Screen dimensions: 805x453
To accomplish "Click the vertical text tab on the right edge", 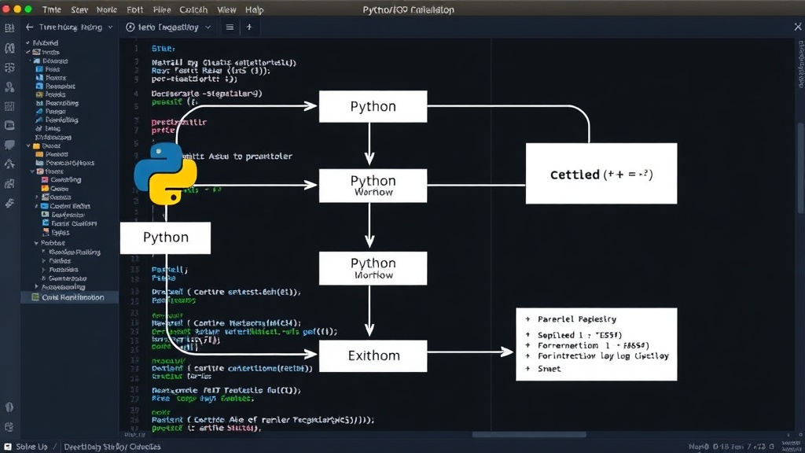I will coord(801,64).
